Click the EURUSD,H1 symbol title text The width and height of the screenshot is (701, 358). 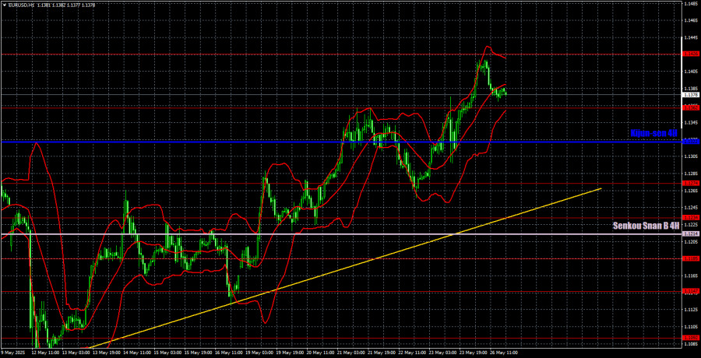pos(22,3)
